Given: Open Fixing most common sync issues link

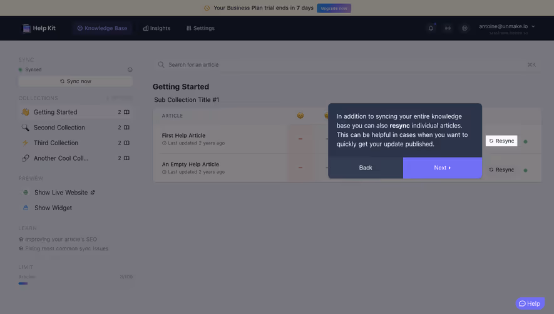Looking at the screenshot, I should click(66, 249).
